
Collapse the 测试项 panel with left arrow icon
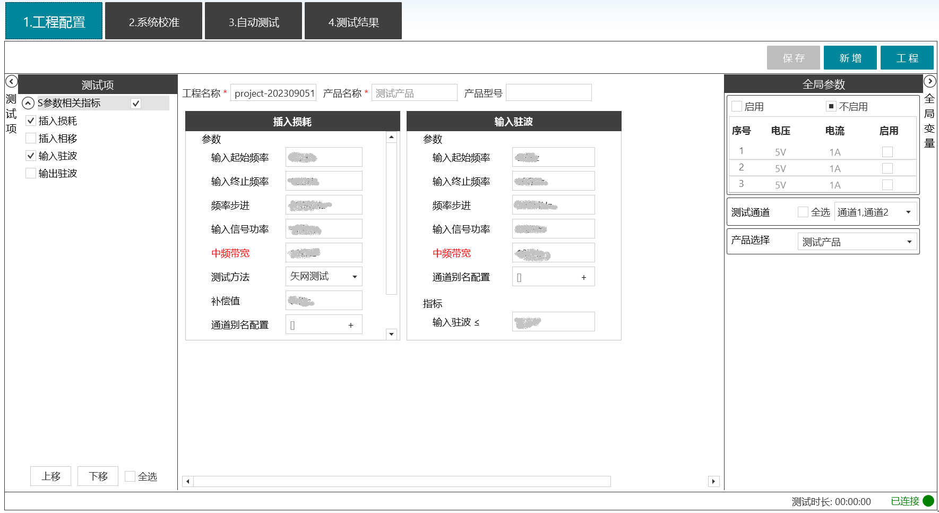[x=12, y=82]
